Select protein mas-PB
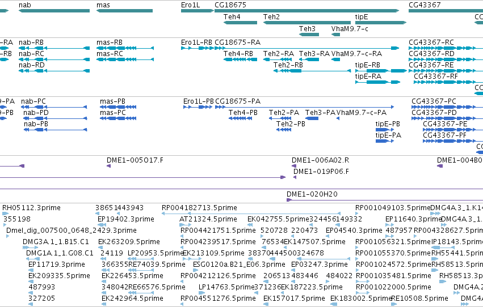Viewport: 483px width, 307px height. (x=118, y=107)
